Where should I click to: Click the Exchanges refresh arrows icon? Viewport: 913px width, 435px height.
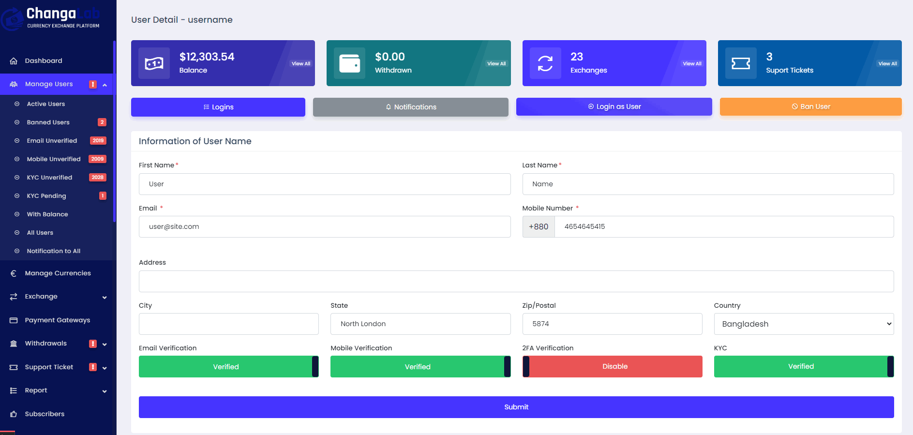(x=545, y=63)
